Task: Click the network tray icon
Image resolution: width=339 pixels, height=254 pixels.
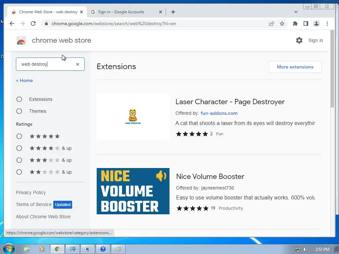Action: tap(298, 249)
